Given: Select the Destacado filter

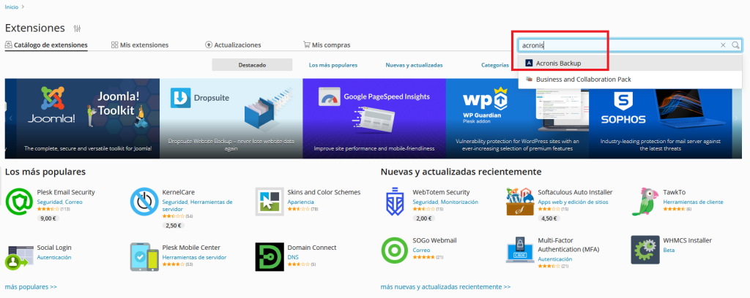Looking at the screenshot, I should tap(252, 65).
